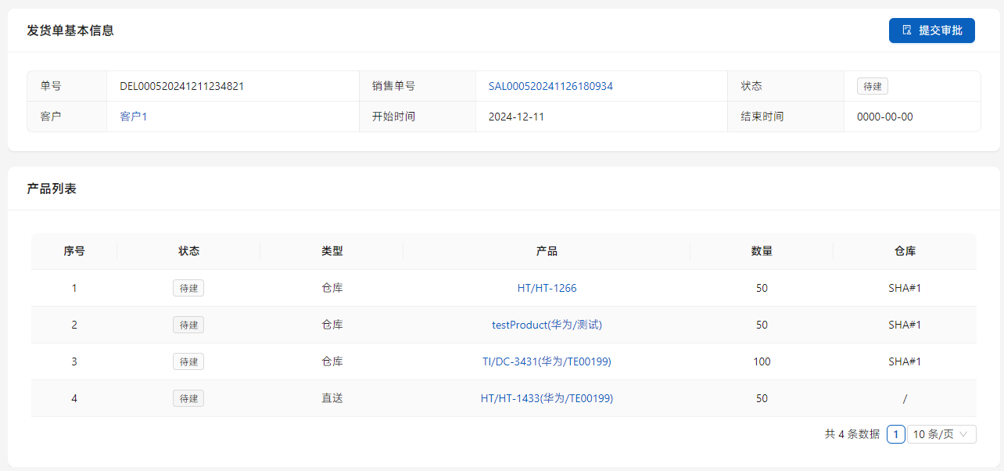Click 待建 status tag in basic info

click(x=872, y=86)
